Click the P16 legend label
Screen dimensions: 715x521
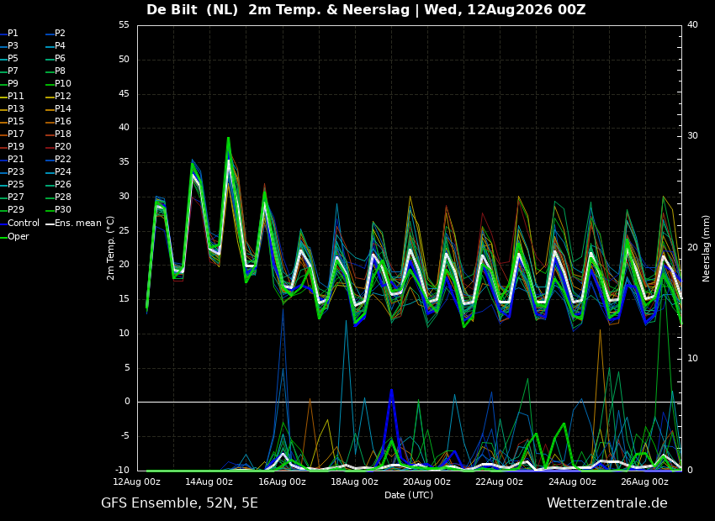(x=62, y=122)
